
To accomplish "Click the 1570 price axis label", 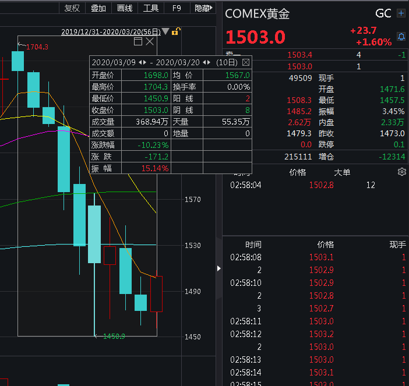I will (x=192, y=200).
